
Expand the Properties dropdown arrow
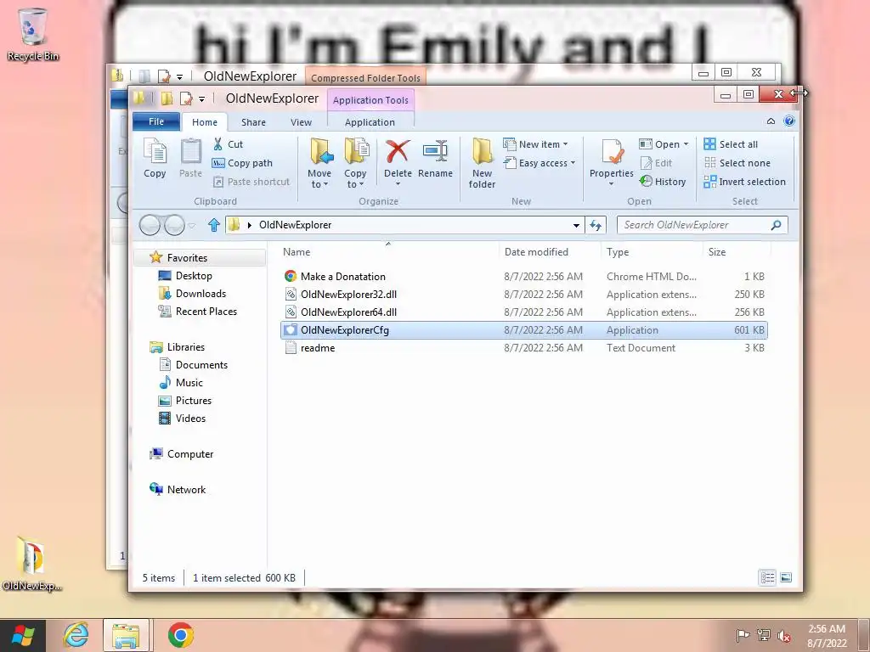pyautogui.click(x=612, y=184)
